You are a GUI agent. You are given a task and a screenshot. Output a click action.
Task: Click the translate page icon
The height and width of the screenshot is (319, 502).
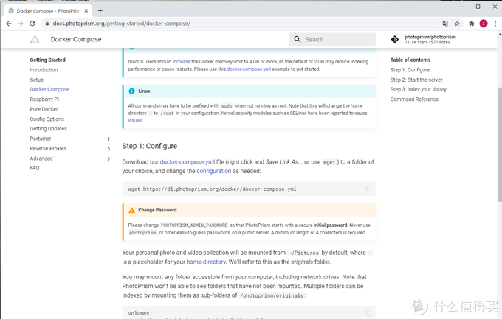pos(445,24)
